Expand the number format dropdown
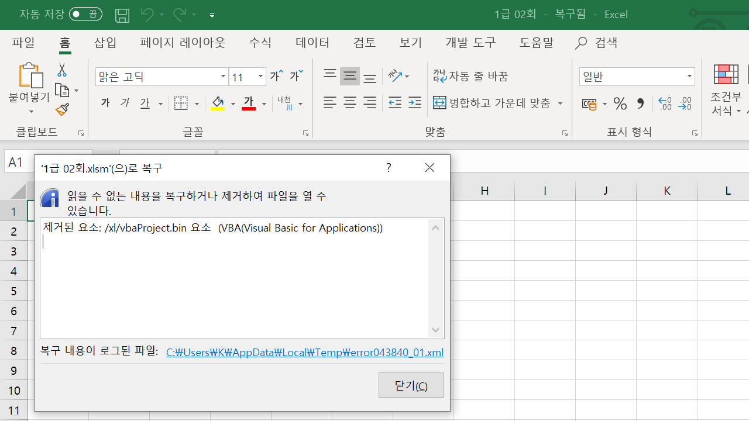Image resolution: width=749 pixels, height=421 pixels. coord(689,77)
